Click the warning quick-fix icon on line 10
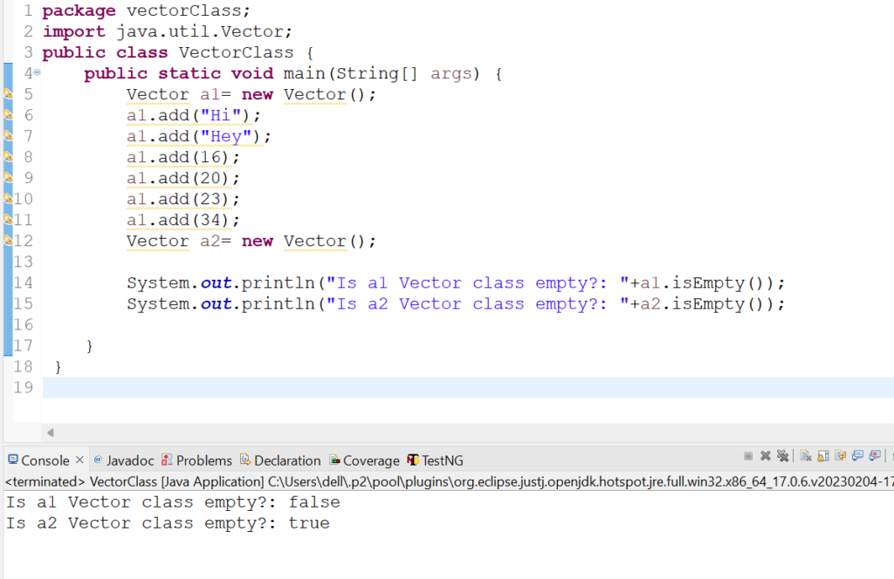894x579 pixels. pyautogui.click(x=8, y=199)
